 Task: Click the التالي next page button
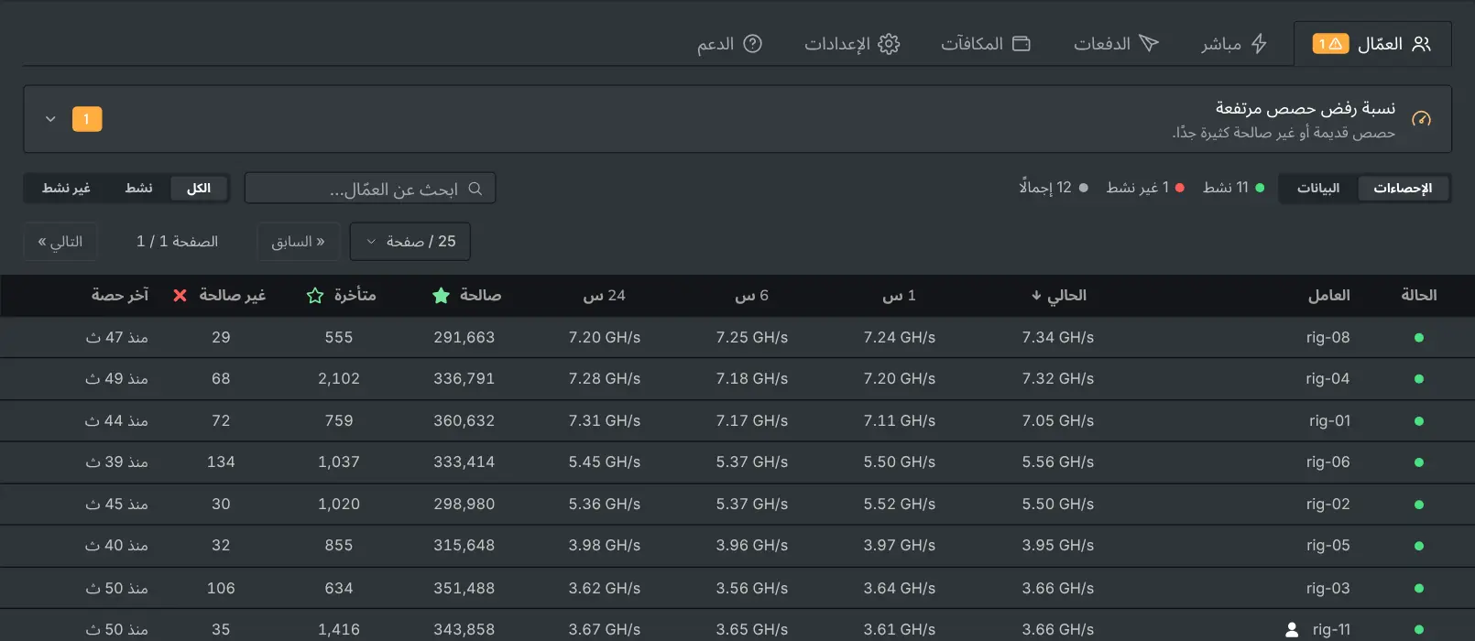60,242
